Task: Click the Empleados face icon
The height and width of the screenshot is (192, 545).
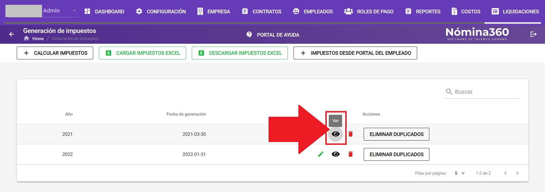Action: 296,11
